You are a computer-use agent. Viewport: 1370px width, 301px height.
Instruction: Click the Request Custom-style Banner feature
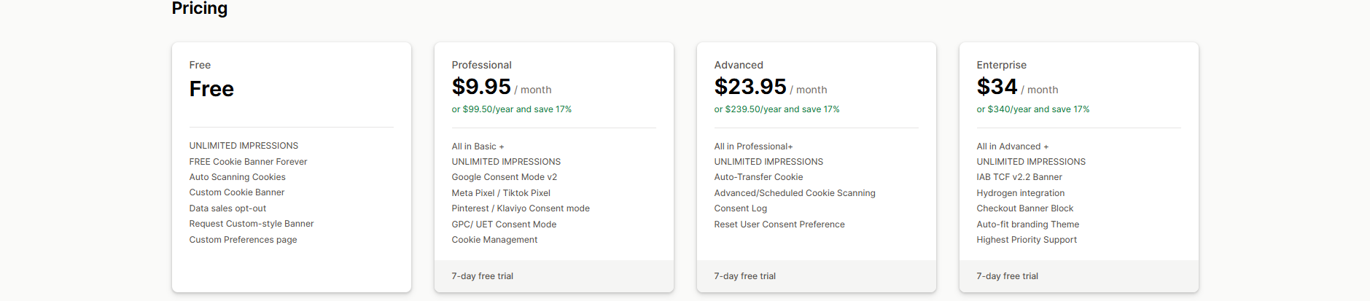coord(251,224)
